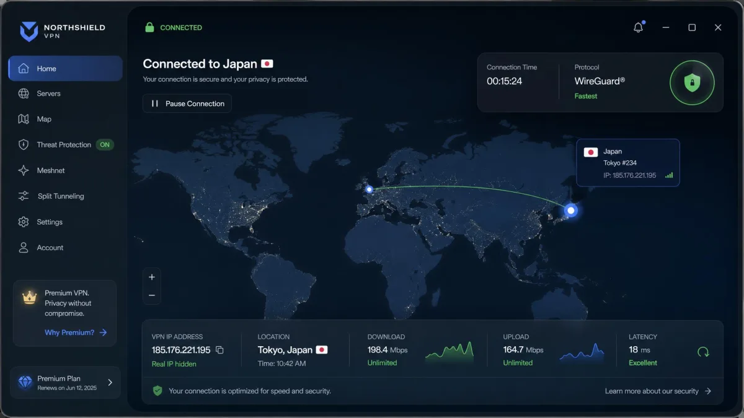
Task: Click the signal strength bars icon
Action: (x=669, y=175)
